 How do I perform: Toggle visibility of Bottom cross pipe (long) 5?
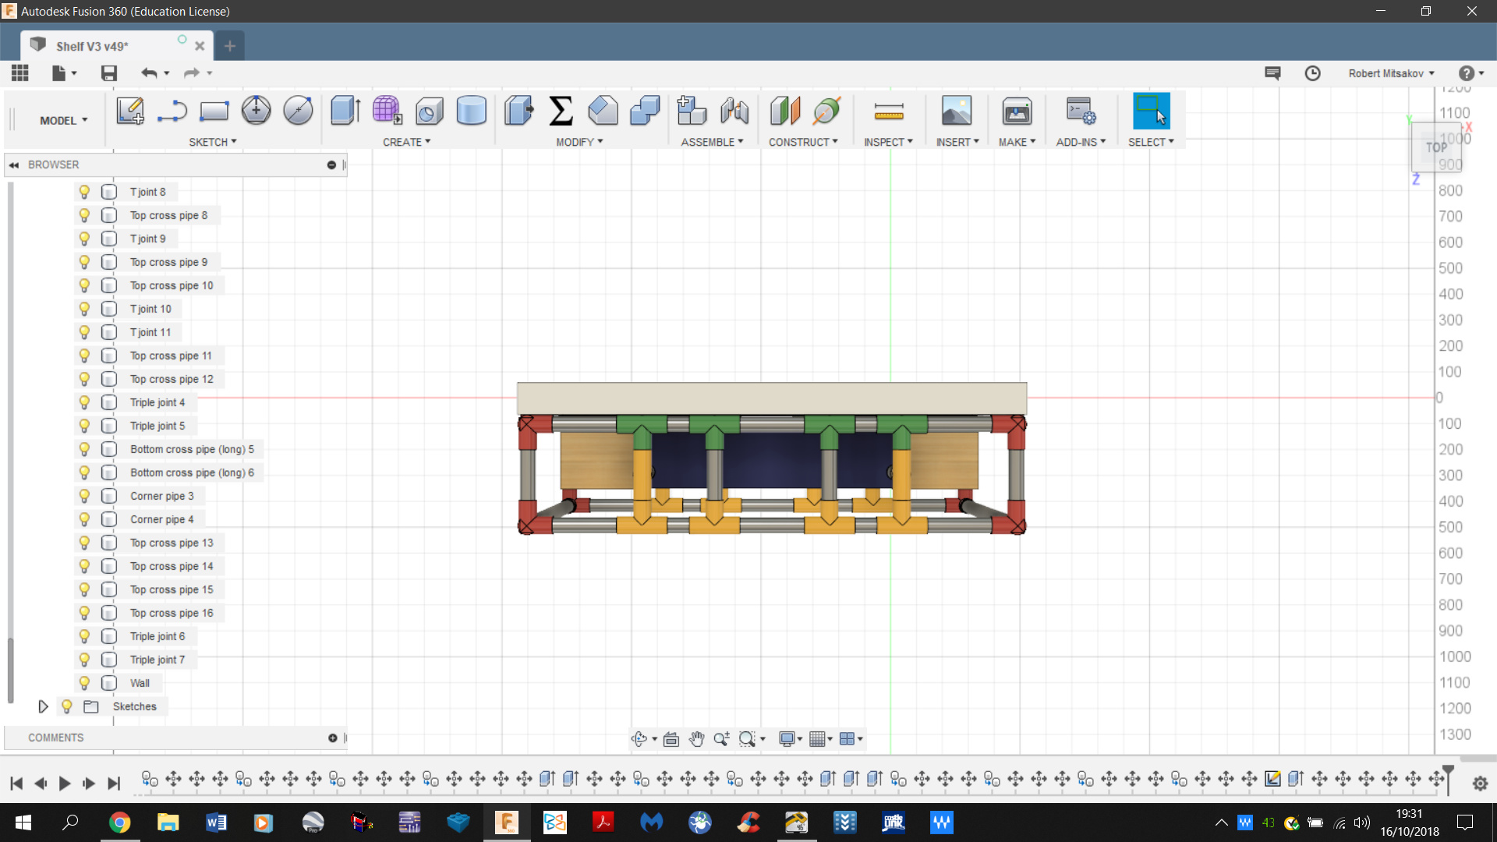(x=84, y=449)
